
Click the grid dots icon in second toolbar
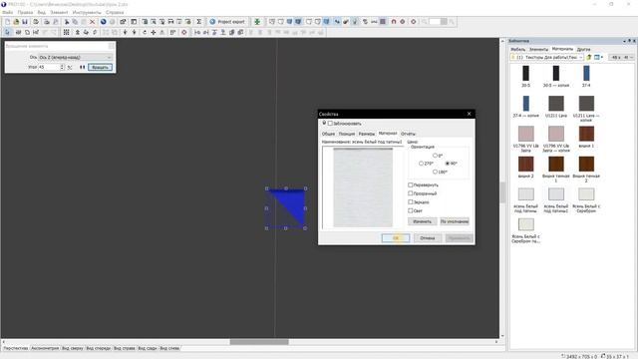67,32
